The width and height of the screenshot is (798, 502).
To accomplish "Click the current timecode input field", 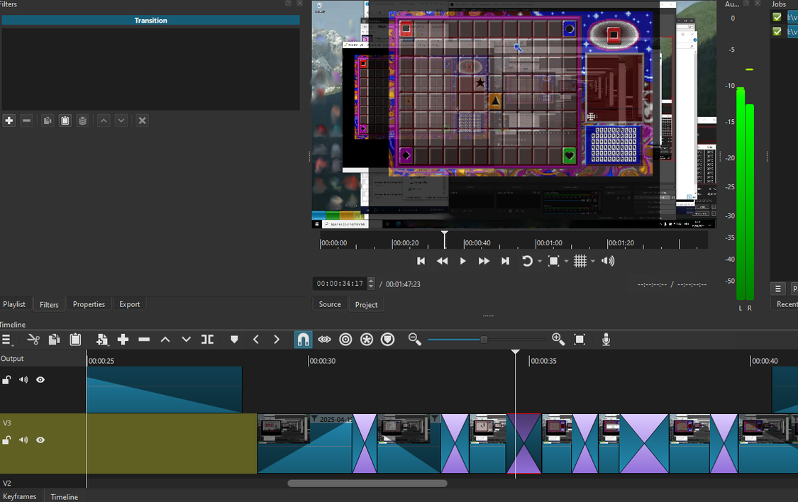I will [340, 284].
